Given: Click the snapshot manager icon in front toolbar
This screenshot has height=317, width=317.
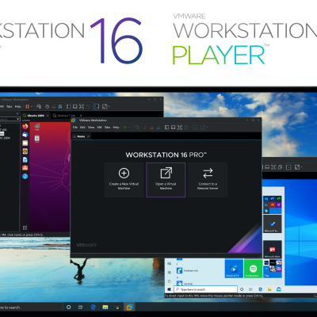Looking at the screenshot, I should click(x=158, y=128).
